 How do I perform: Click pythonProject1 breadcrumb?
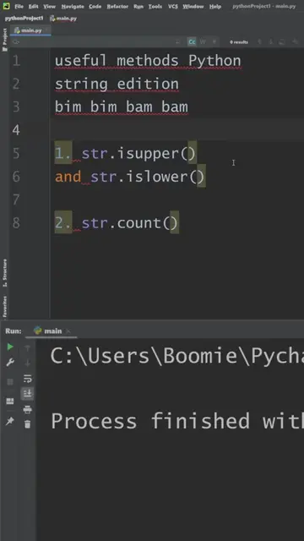pyautogui.click(x=24, y=19)
